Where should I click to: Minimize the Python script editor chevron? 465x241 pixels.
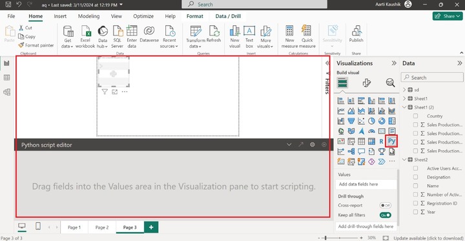pos(289,145)
